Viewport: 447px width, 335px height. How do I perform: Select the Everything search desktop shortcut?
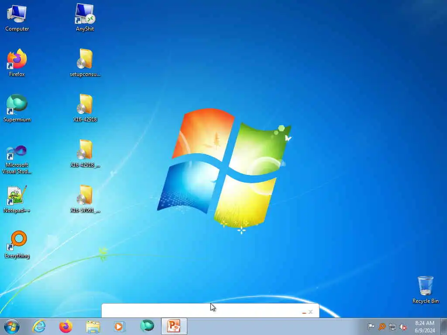17,244
